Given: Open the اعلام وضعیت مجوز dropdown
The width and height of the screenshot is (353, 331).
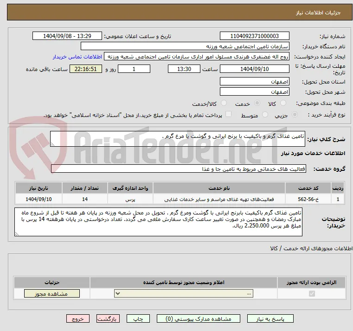Looking at the screenshot, I should click(x=184, y=293).
